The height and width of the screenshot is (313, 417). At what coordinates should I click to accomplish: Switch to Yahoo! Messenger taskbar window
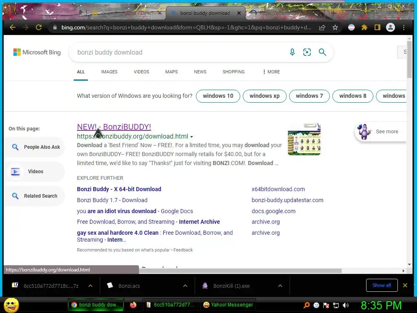(228, 305)
